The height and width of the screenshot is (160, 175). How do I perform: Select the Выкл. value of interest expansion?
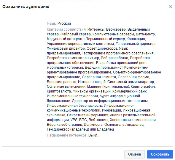[x=93, y=135]
